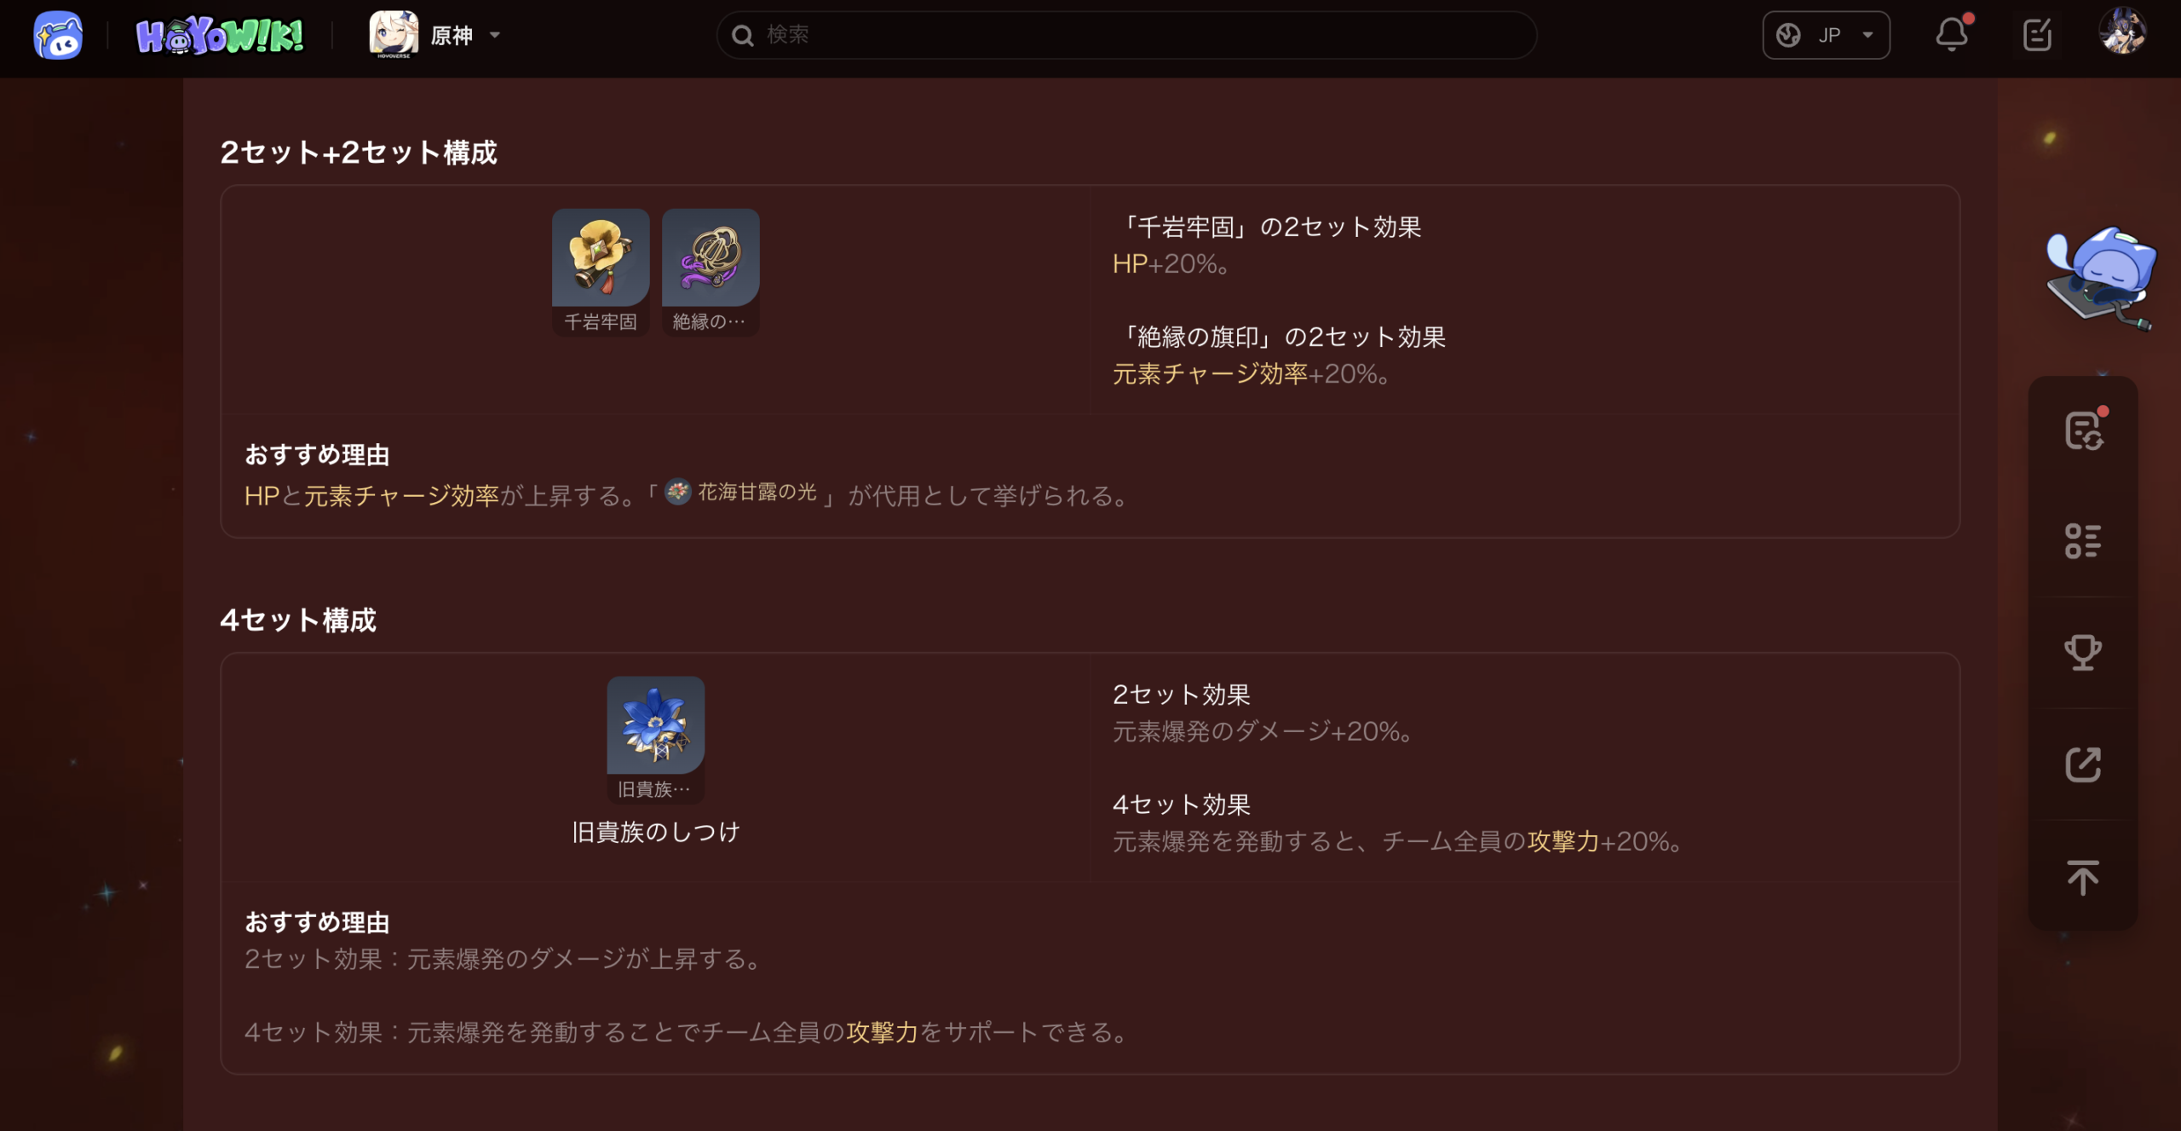Open the 絶縁の旗印 artifact thumbnail

711,272
